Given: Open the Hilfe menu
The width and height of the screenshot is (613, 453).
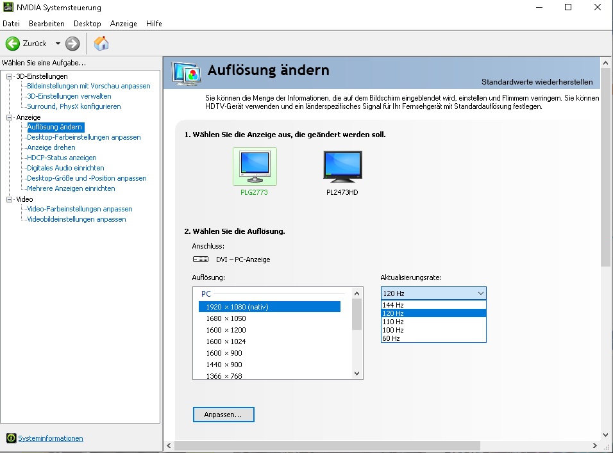Looking at the screenshot, I should coord(154,24).
